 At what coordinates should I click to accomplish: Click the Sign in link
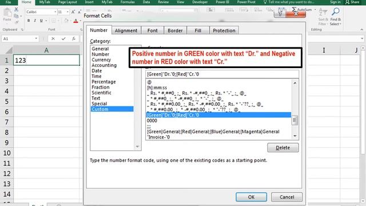(x=335, y=2)
